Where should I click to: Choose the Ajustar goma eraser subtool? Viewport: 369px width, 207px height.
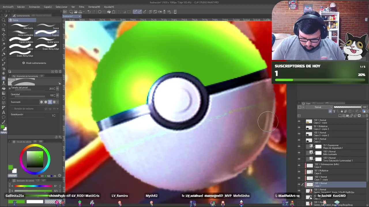coord(47,40)
